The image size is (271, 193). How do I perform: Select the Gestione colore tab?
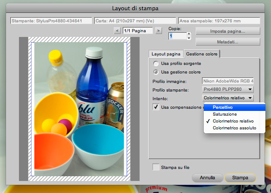point(202,54)
